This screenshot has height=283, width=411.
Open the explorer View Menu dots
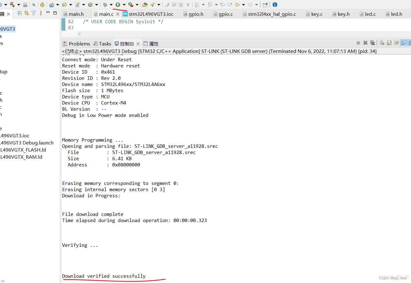point(41,13)
